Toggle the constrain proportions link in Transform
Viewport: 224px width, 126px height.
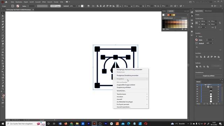click(x=220, y=23)
